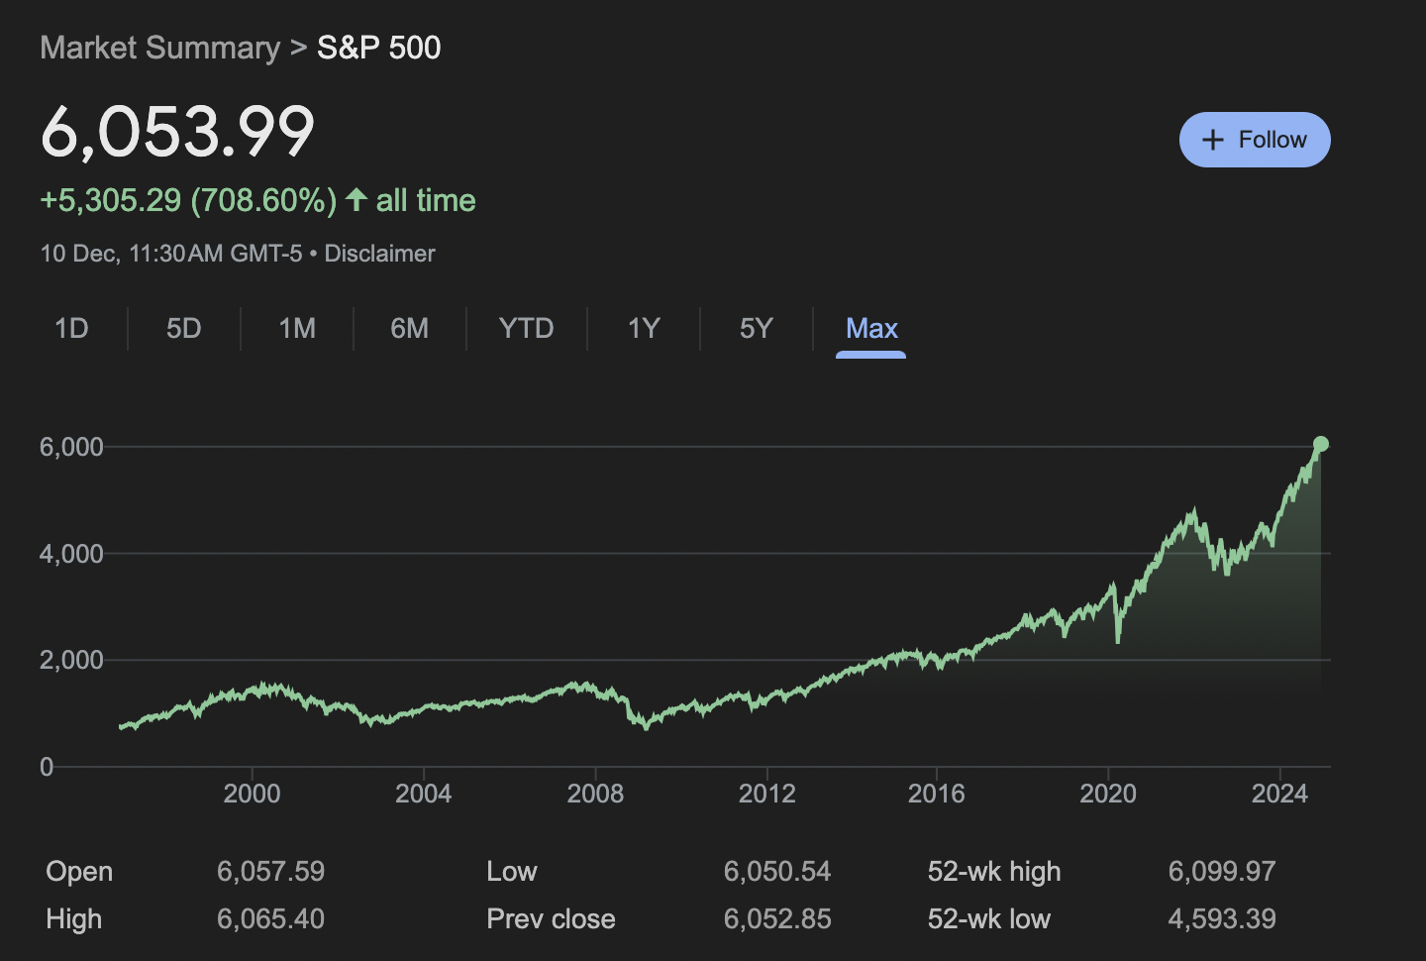Click the S&P 500 title text
The width and height of the screenshot is (1426, 961).
(x=378, y=48)
